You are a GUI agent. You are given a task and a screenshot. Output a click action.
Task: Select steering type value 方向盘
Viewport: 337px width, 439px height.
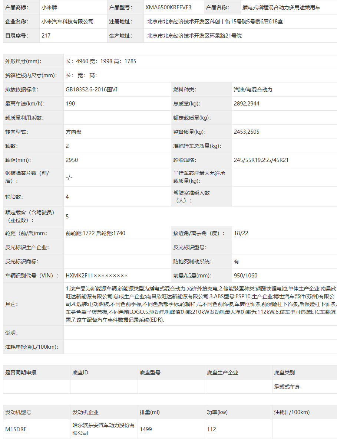coord(73,132)
